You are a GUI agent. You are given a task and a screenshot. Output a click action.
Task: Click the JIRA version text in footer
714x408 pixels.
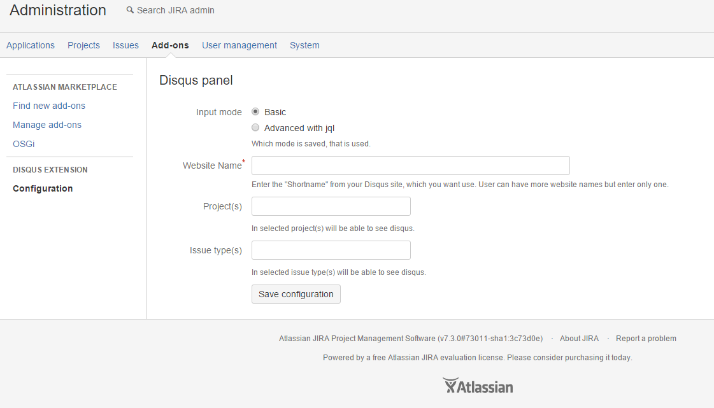pyautogui.click(x=411, y=339)
